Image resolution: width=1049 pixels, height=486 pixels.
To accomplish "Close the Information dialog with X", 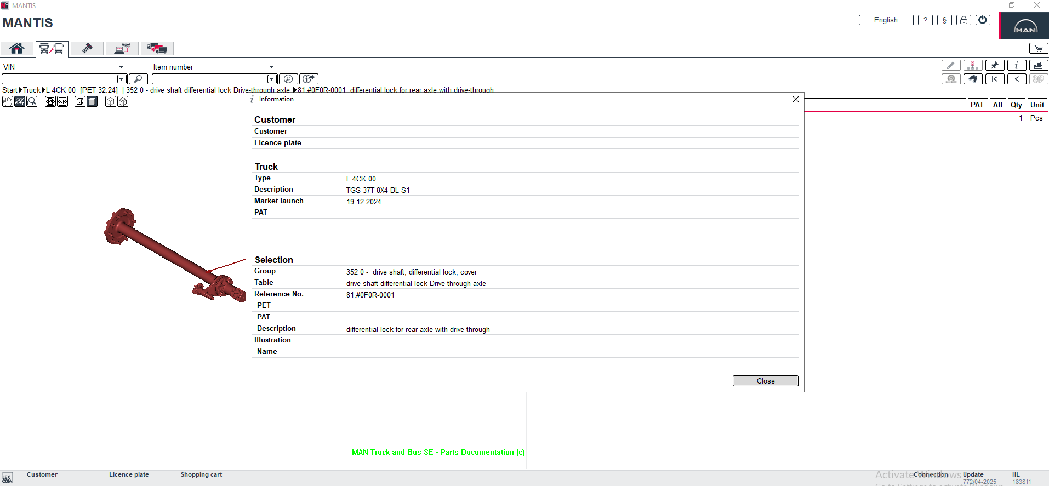I will coord(796,99).
